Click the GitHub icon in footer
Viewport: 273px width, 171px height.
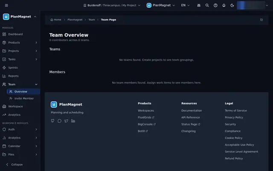point(52,121)
